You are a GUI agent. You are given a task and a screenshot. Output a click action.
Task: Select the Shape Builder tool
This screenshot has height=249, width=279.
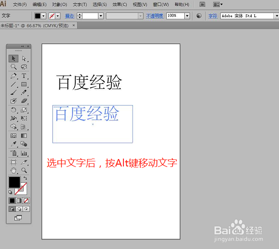point(13,127)
